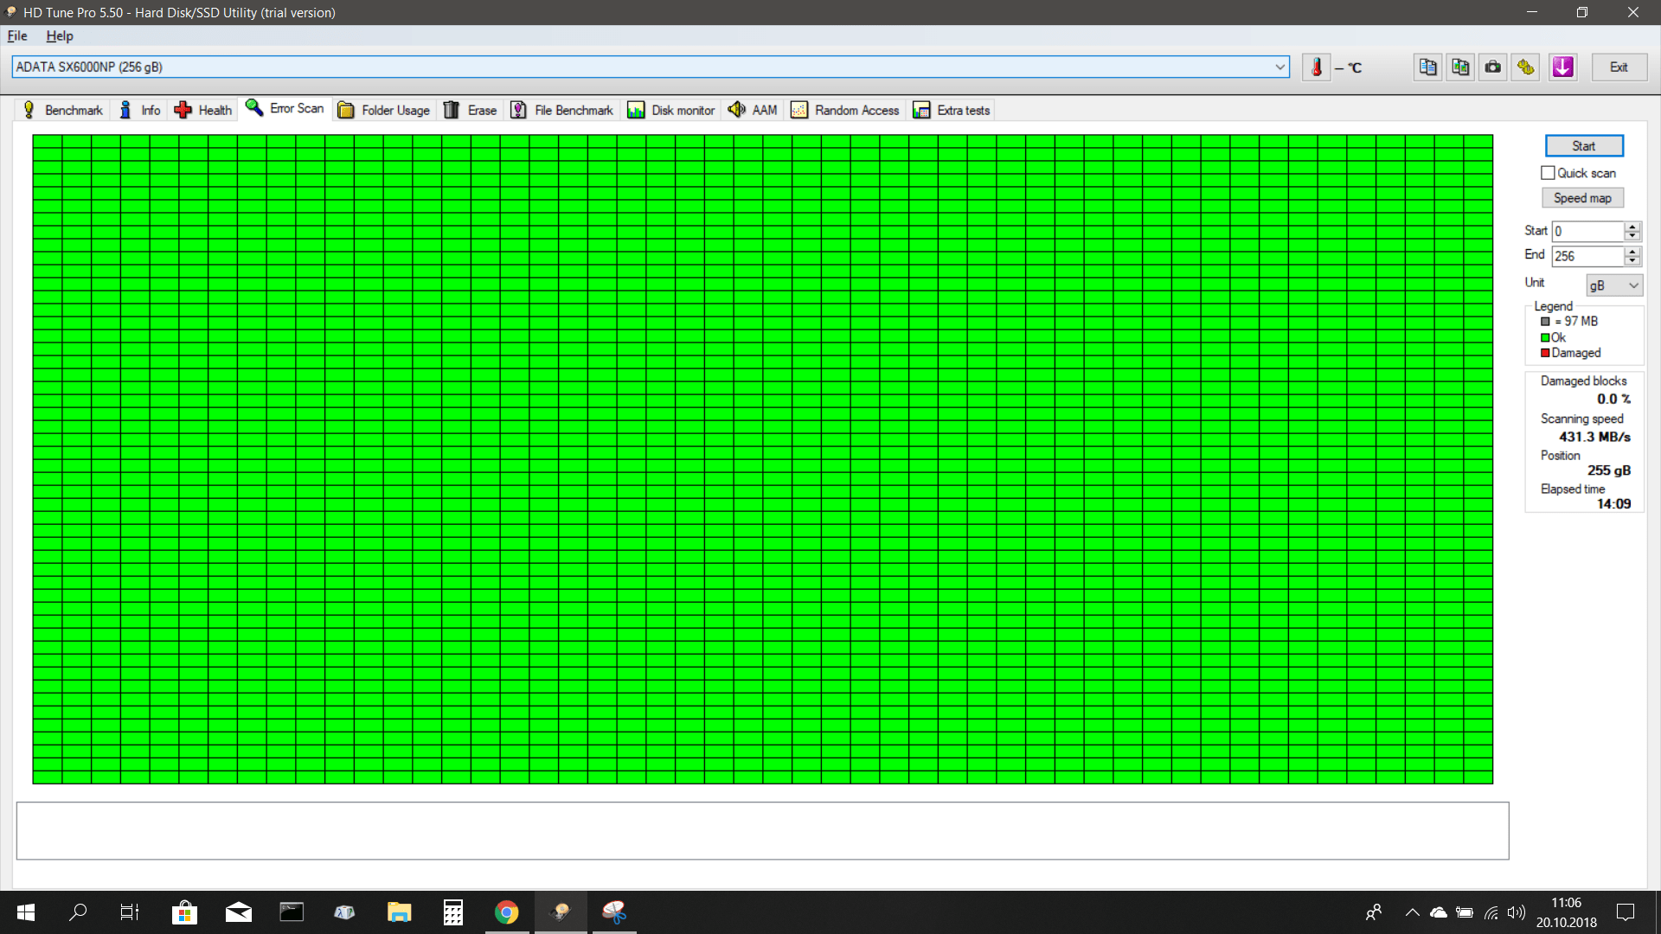Click the copy screenshot to clipboard icon

click(1460, 67)
